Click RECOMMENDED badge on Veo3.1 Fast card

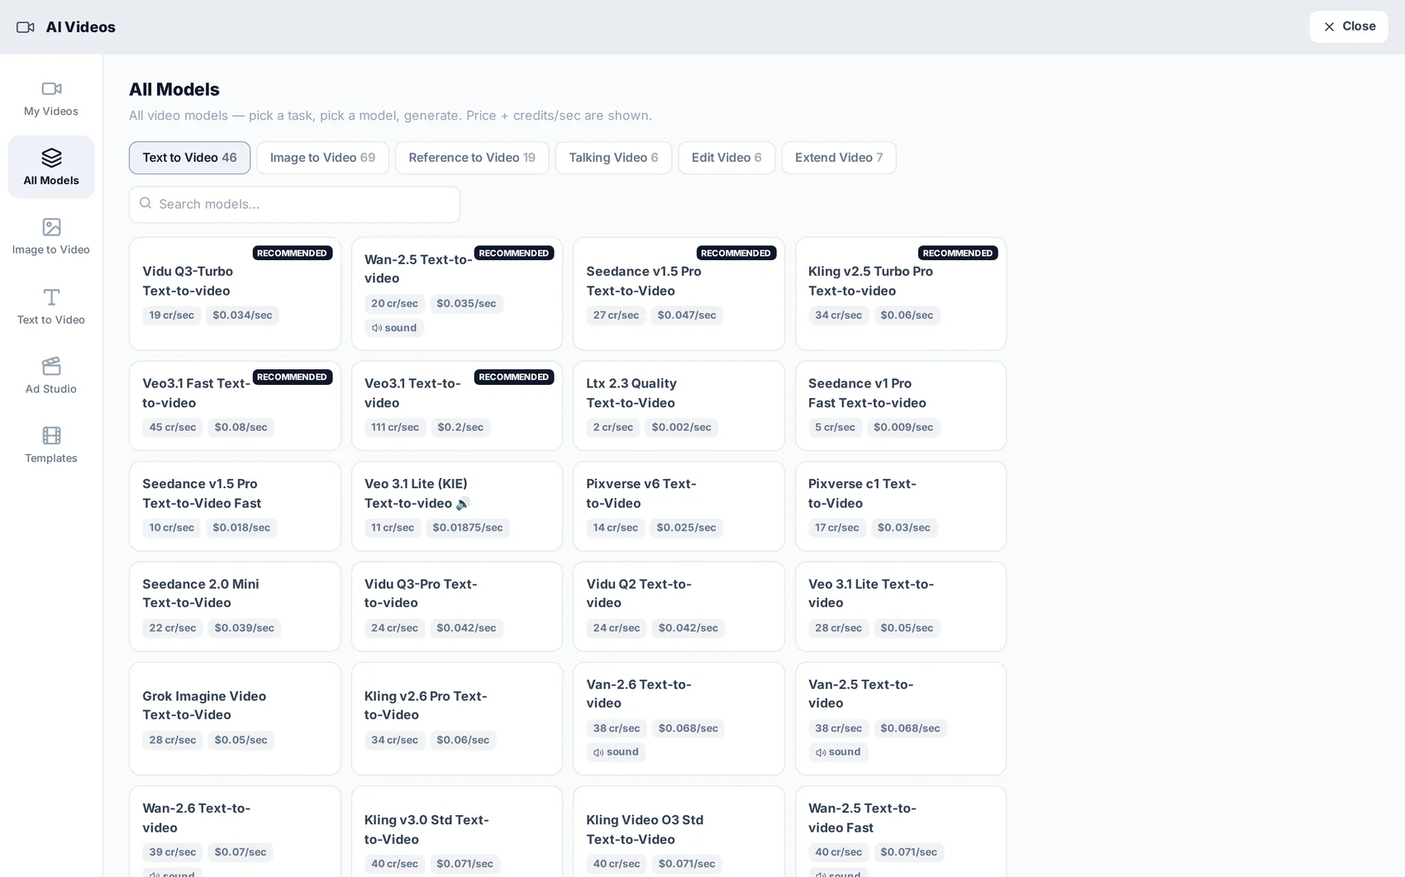tap(292, 377)
